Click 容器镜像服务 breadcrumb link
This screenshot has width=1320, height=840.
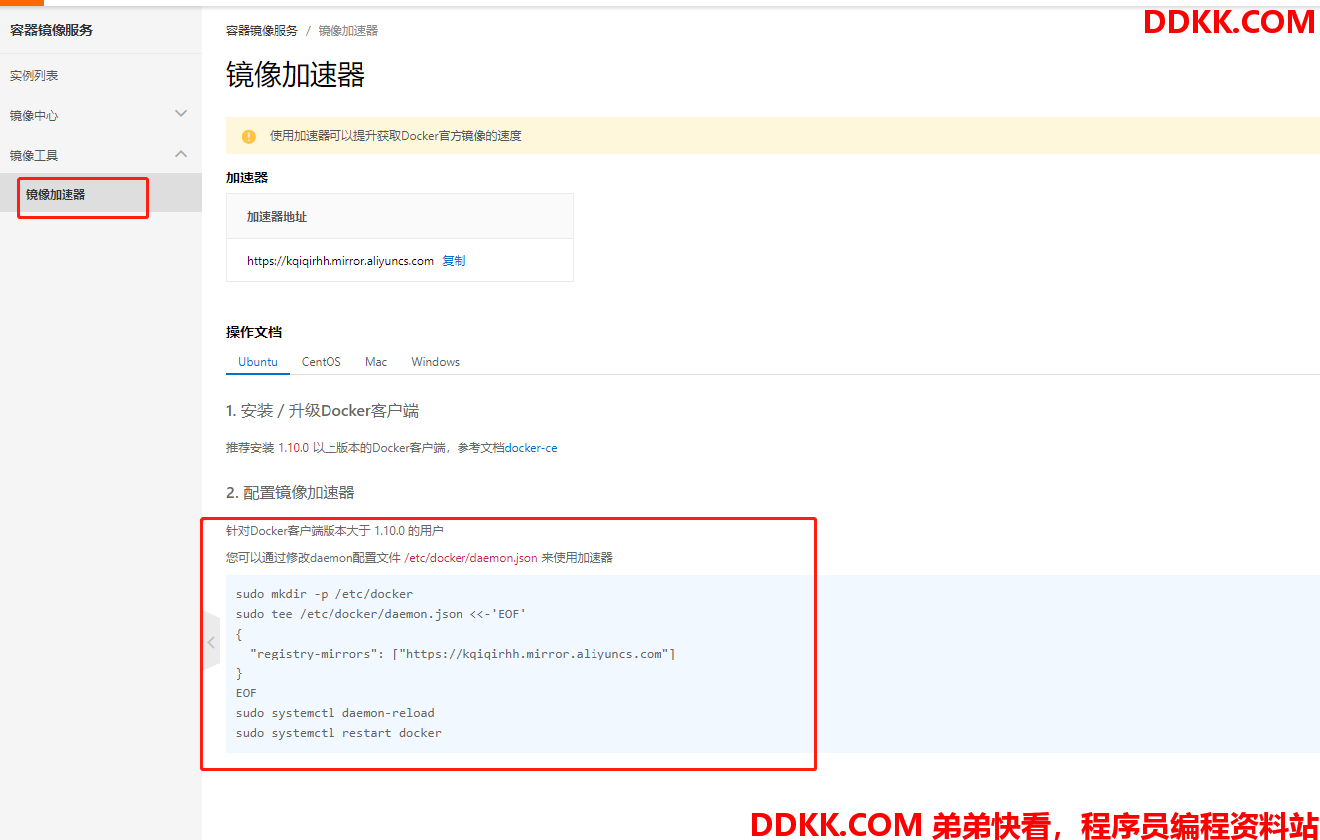[262, 31]
